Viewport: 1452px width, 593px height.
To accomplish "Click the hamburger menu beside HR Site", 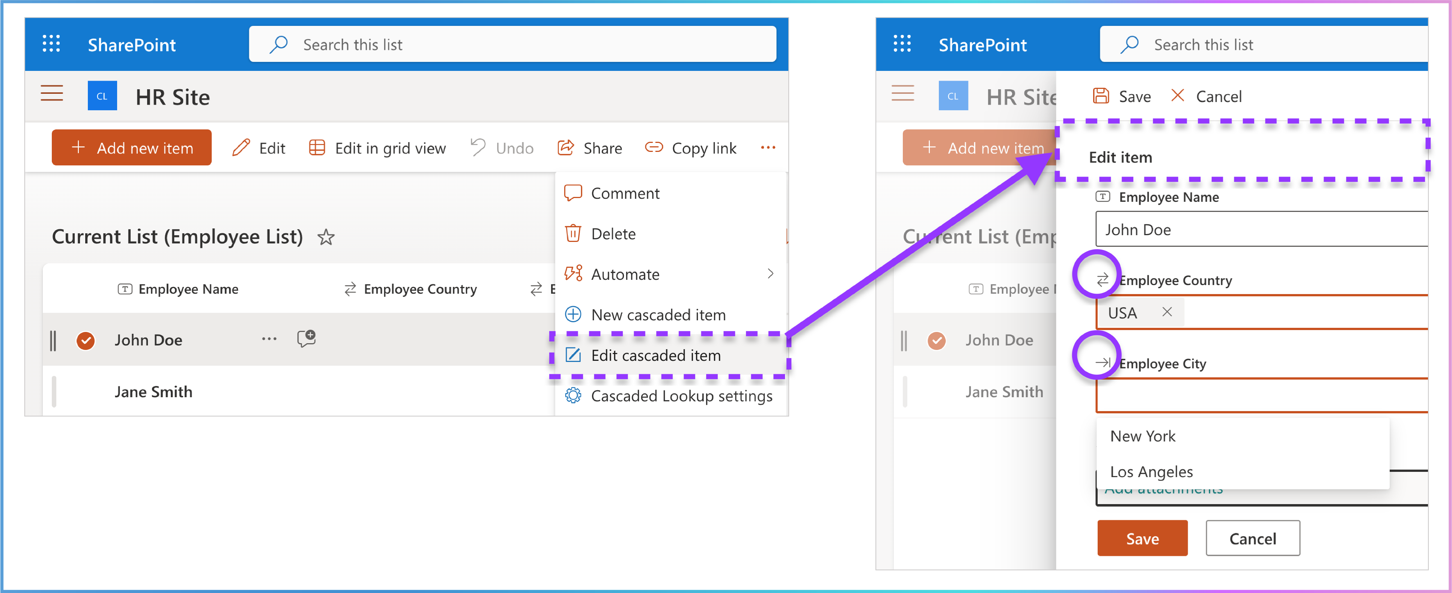I will [x=52, y=93].
